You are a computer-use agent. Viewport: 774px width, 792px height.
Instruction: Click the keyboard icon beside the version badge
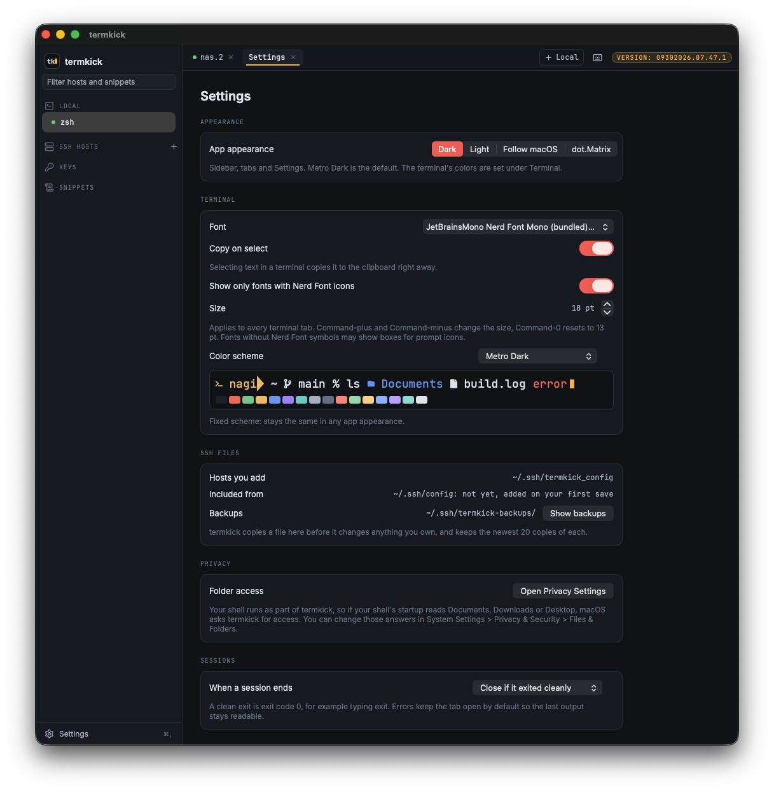[597, 57]
